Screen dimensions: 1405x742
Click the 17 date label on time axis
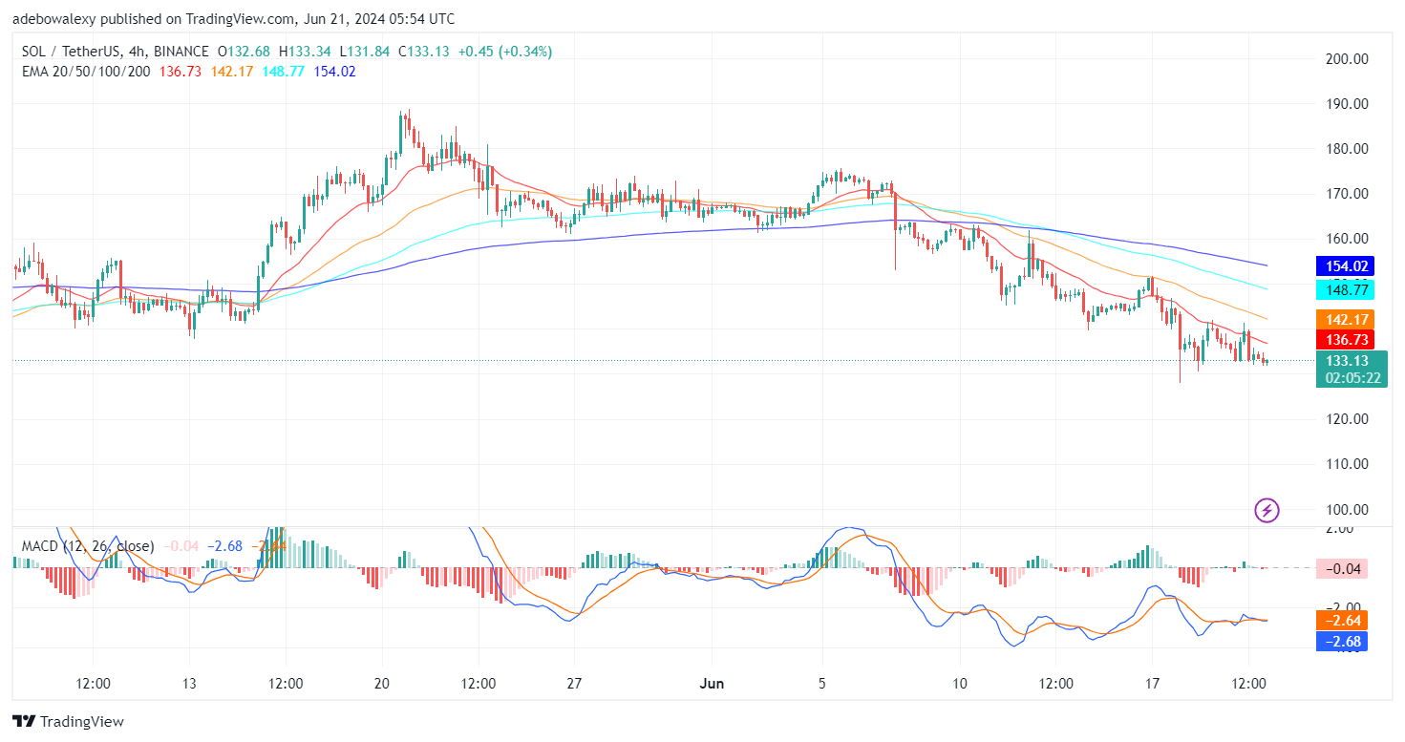pos(1153,685)
